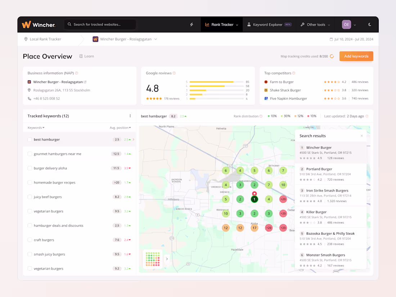This screenshot has width=396, height=297.
Task: Check hamburger deals and discounts checkbox
Action: coord(30,225)
